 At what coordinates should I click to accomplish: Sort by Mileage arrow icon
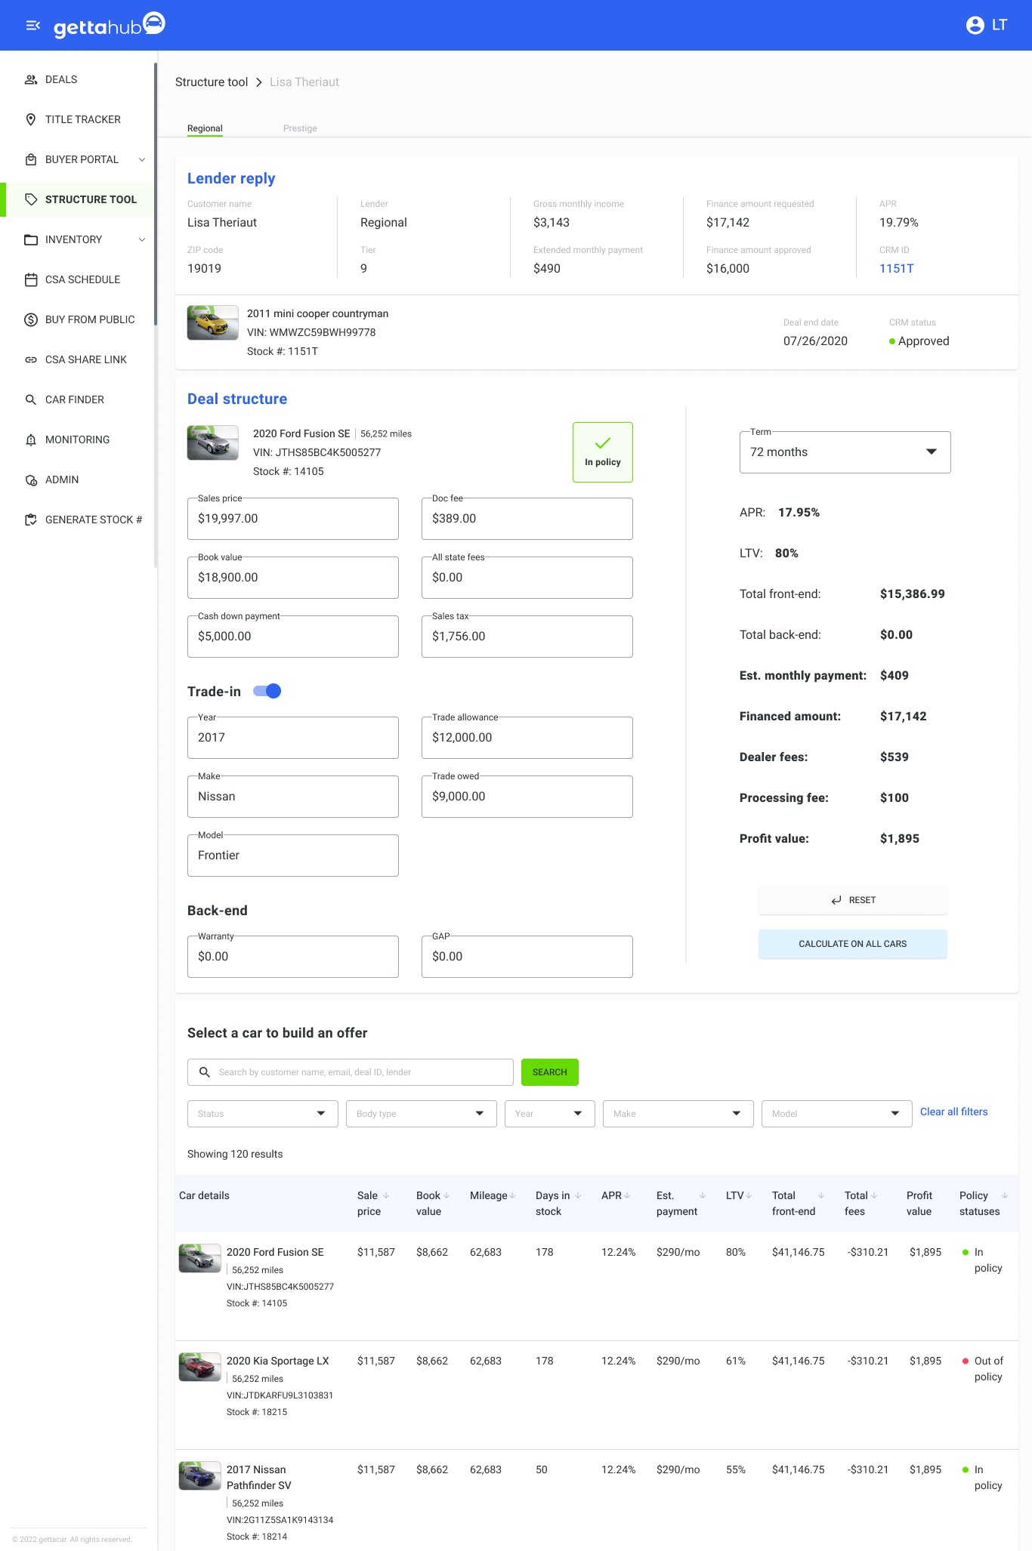pyautogui.click(x=512, y=1195)
